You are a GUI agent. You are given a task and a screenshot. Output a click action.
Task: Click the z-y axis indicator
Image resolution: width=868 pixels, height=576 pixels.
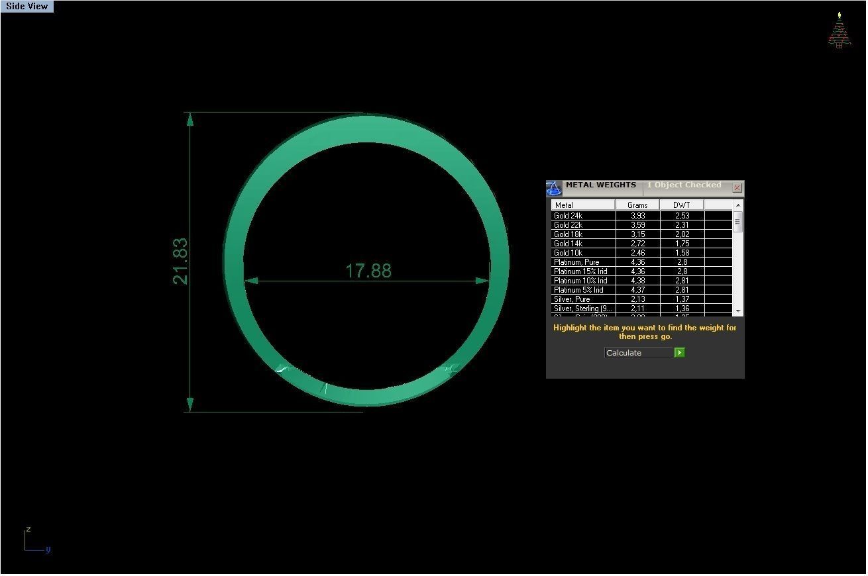(x=36, y=540)
